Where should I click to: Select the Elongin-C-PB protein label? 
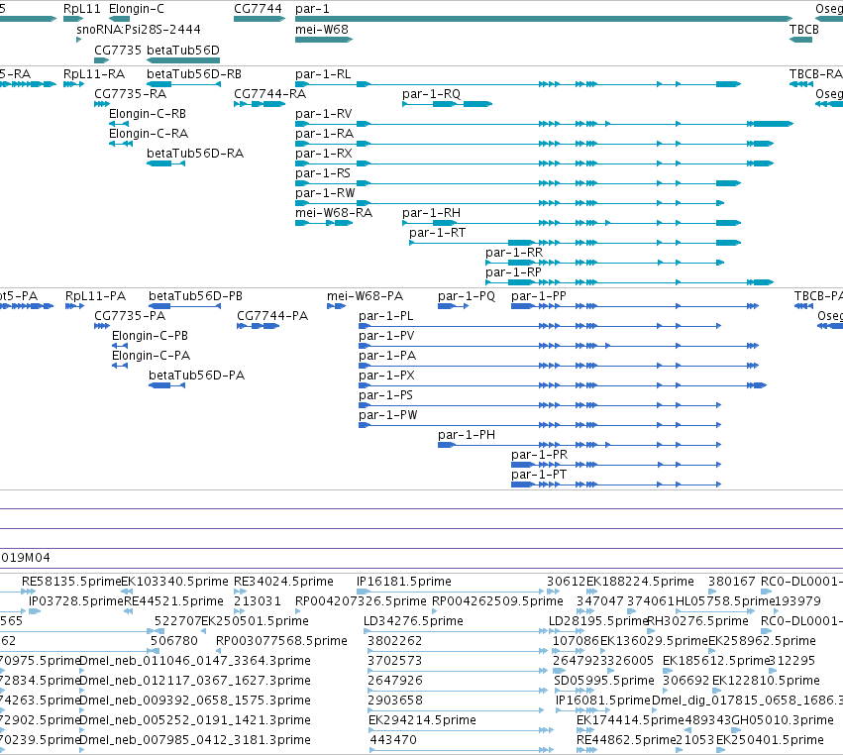150,336
